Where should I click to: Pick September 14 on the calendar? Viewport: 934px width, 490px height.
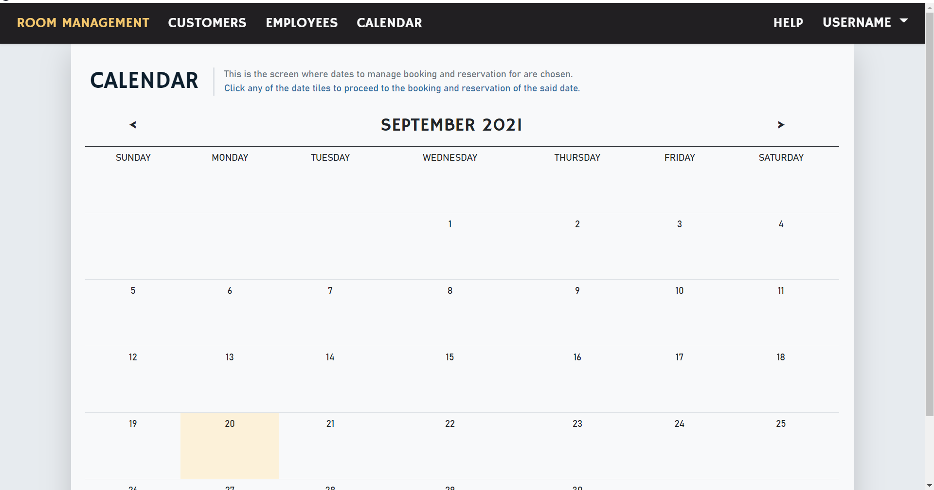(x=330, y=379)
